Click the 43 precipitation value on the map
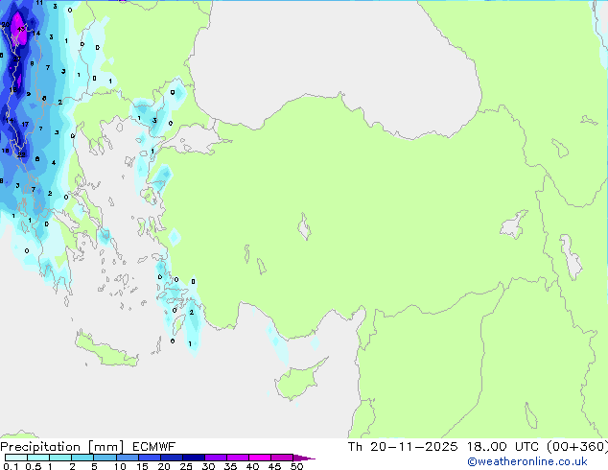 pyautogui.click(x=21, y=29)
